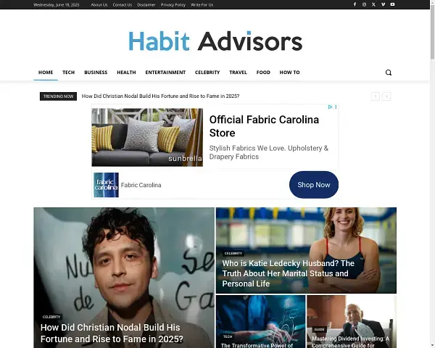435x348 pixels.
Task: Open the Instagram social icon
Action: tap(364, 4)
